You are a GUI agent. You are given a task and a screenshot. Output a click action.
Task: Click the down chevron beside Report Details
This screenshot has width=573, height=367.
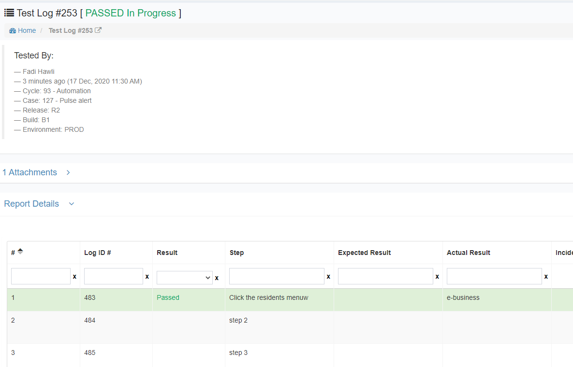point(72,204)
